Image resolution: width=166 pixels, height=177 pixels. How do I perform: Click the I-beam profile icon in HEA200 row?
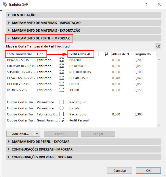[62, 60]
